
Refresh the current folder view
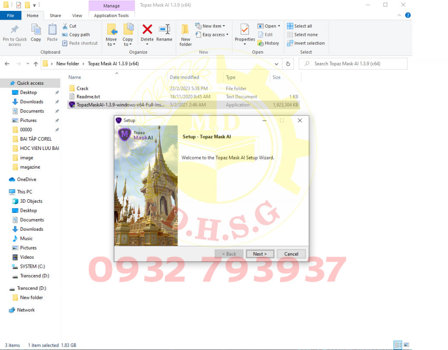click(288, 64)
